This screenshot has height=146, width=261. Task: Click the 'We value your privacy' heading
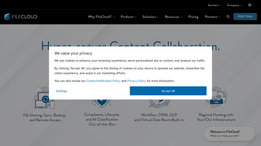tap(73, 53)
